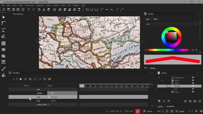The height and width of the screenshot is (114, 203).
Task: Click the Layers panel stack icon
Action: (x=159, y=73)
